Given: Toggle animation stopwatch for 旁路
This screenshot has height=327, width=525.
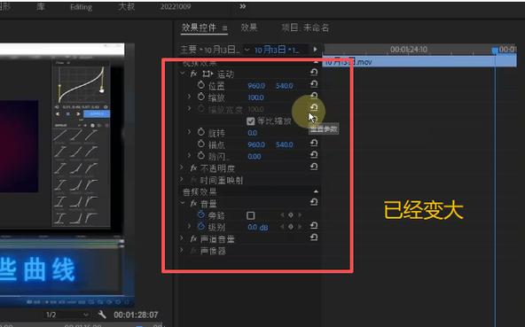Looking at the screenshot, I should tap(201, 214).
